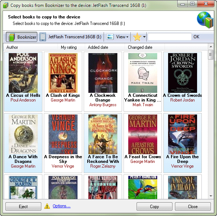Select A Crown of Swords cover
Viewport: 217px width, 216px height.
pyautogui.click(x=183, y=73)
